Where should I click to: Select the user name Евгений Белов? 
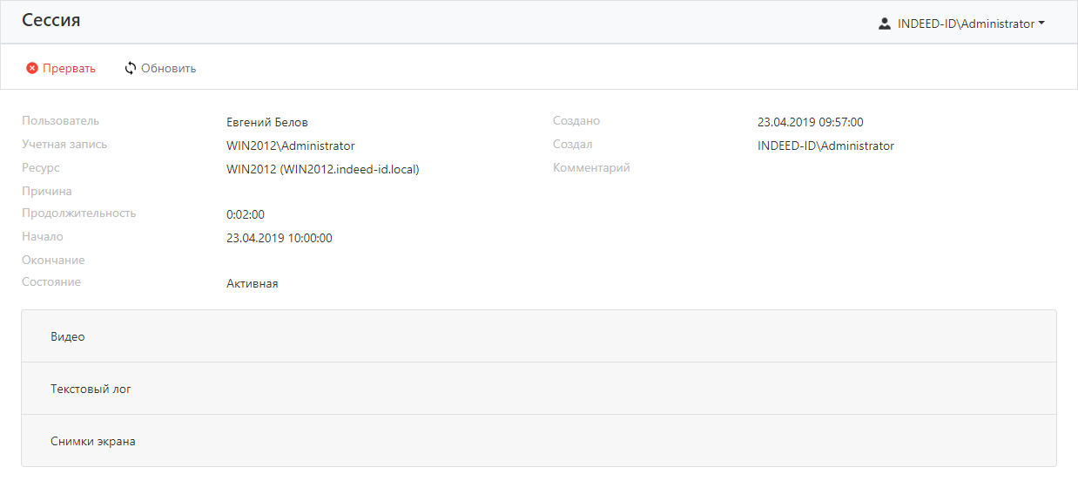(267, 122)
